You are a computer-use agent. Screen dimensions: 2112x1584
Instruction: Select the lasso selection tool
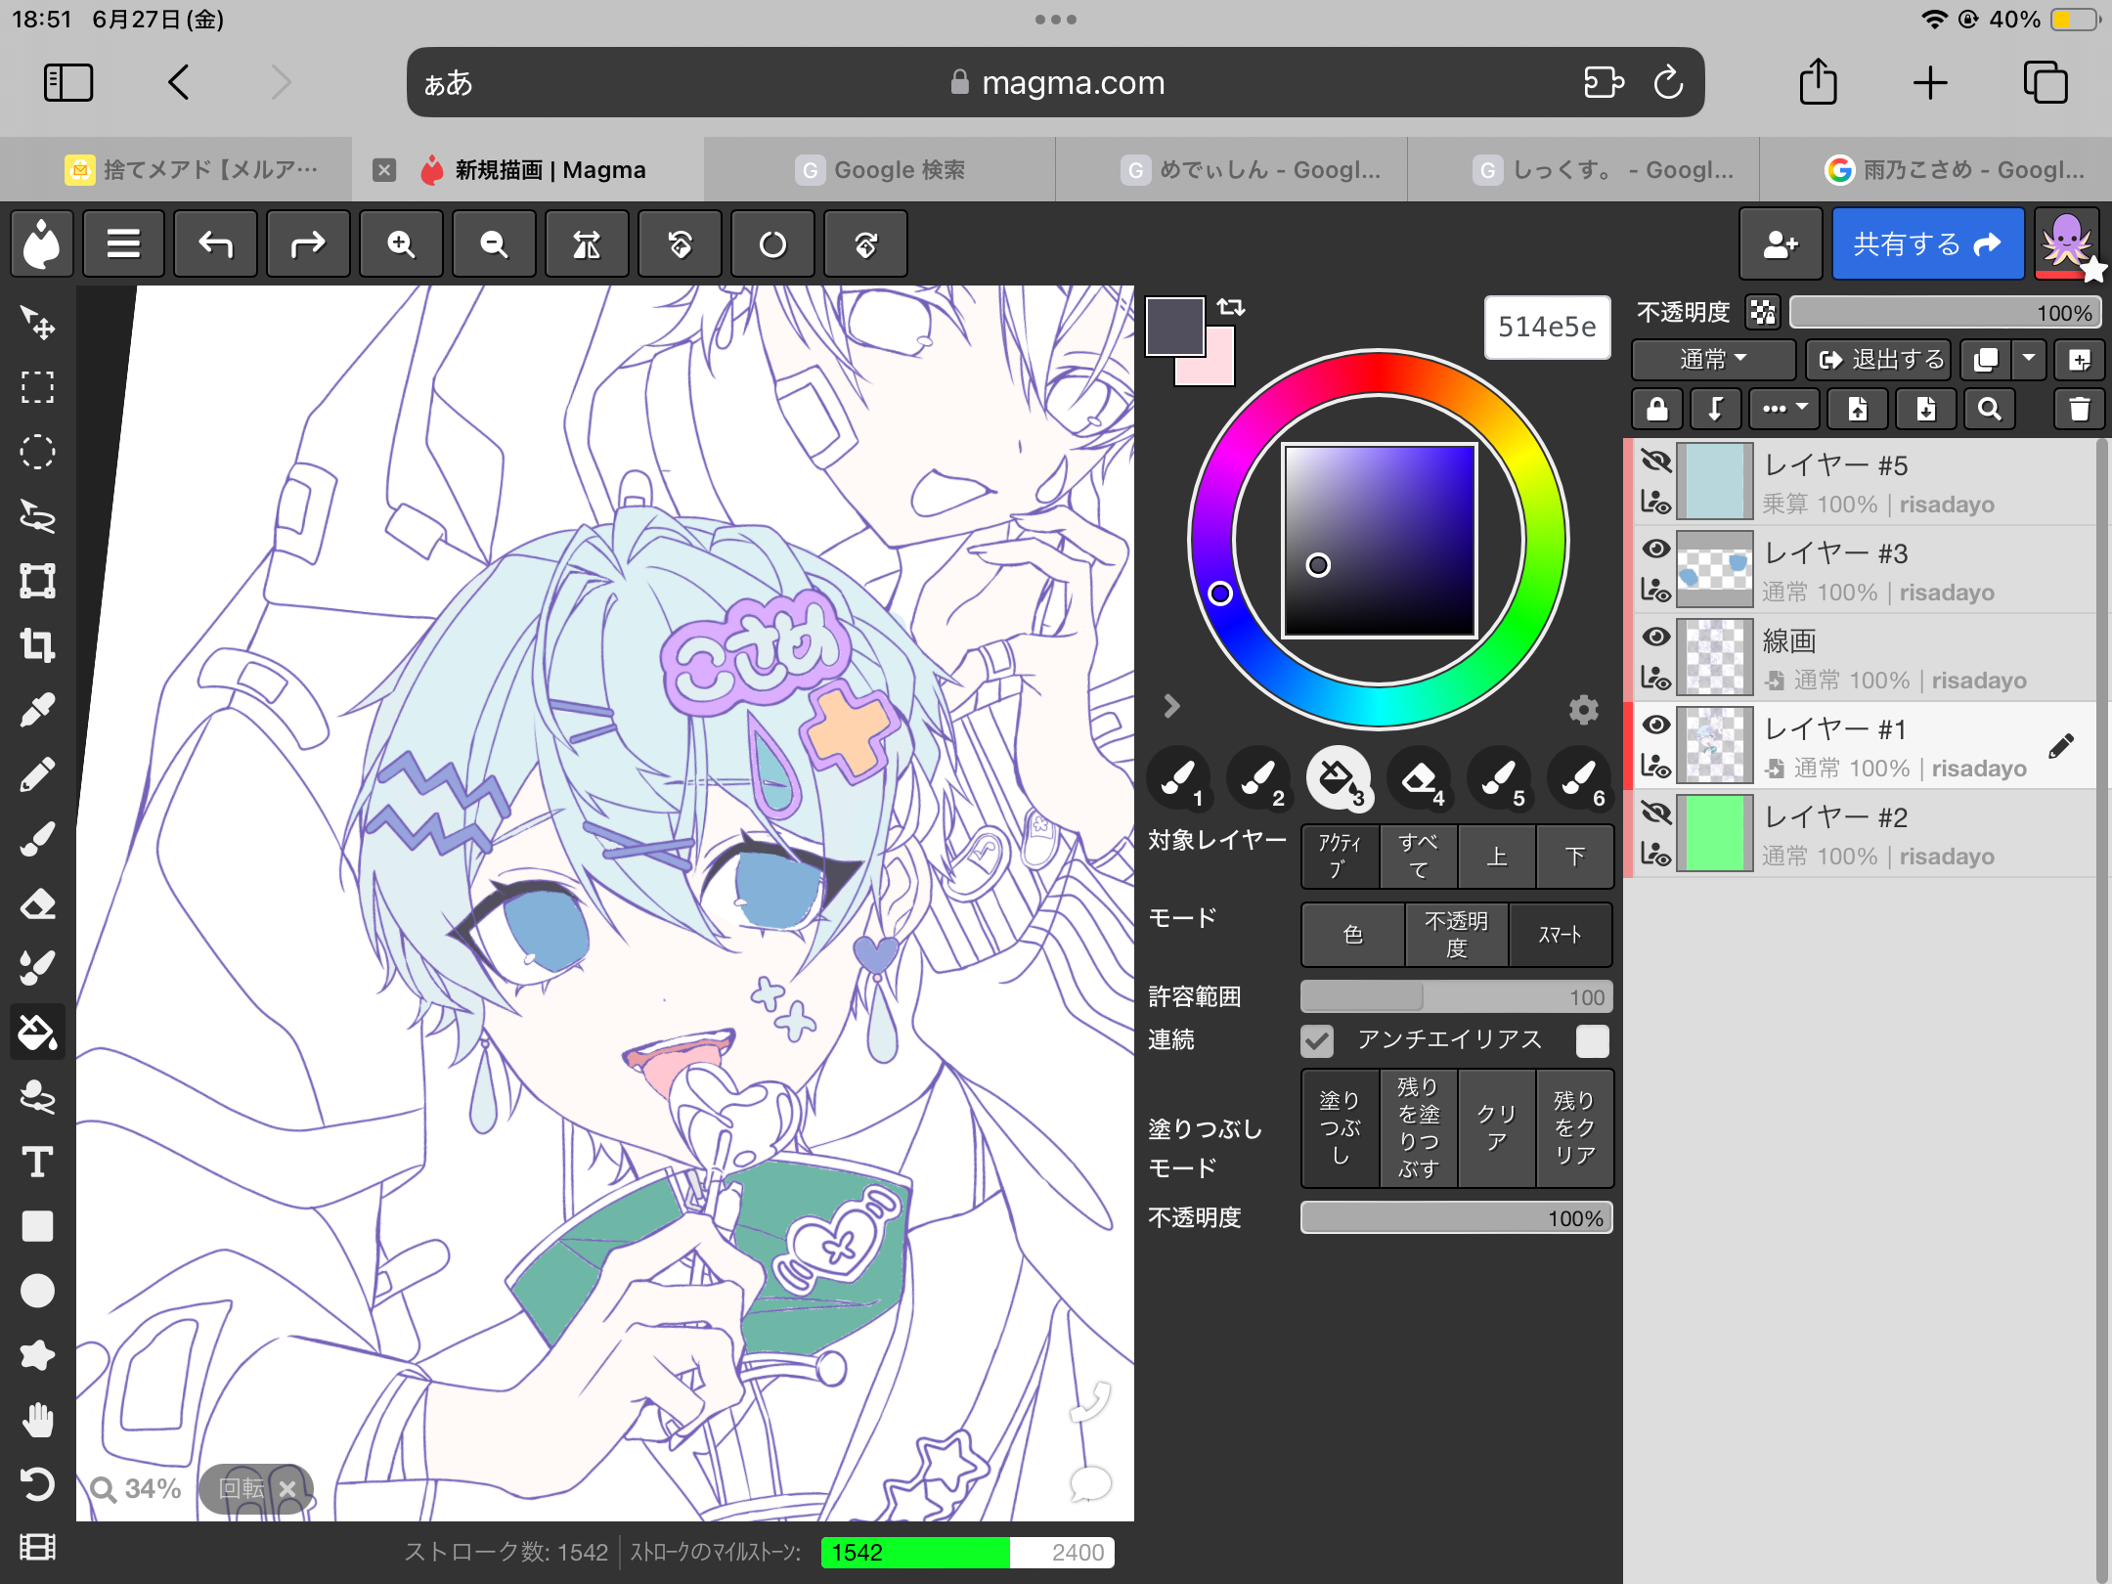tap(37, 516)
